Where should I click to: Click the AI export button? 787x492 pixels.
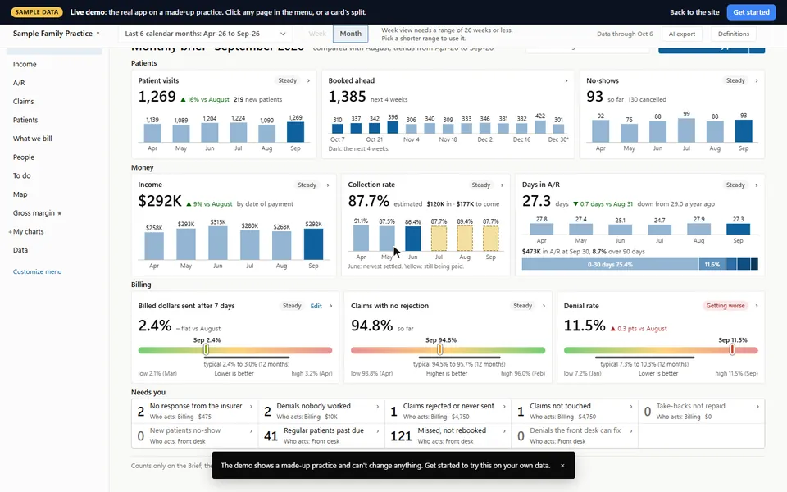pyautogui.click(x=681, y=34)
